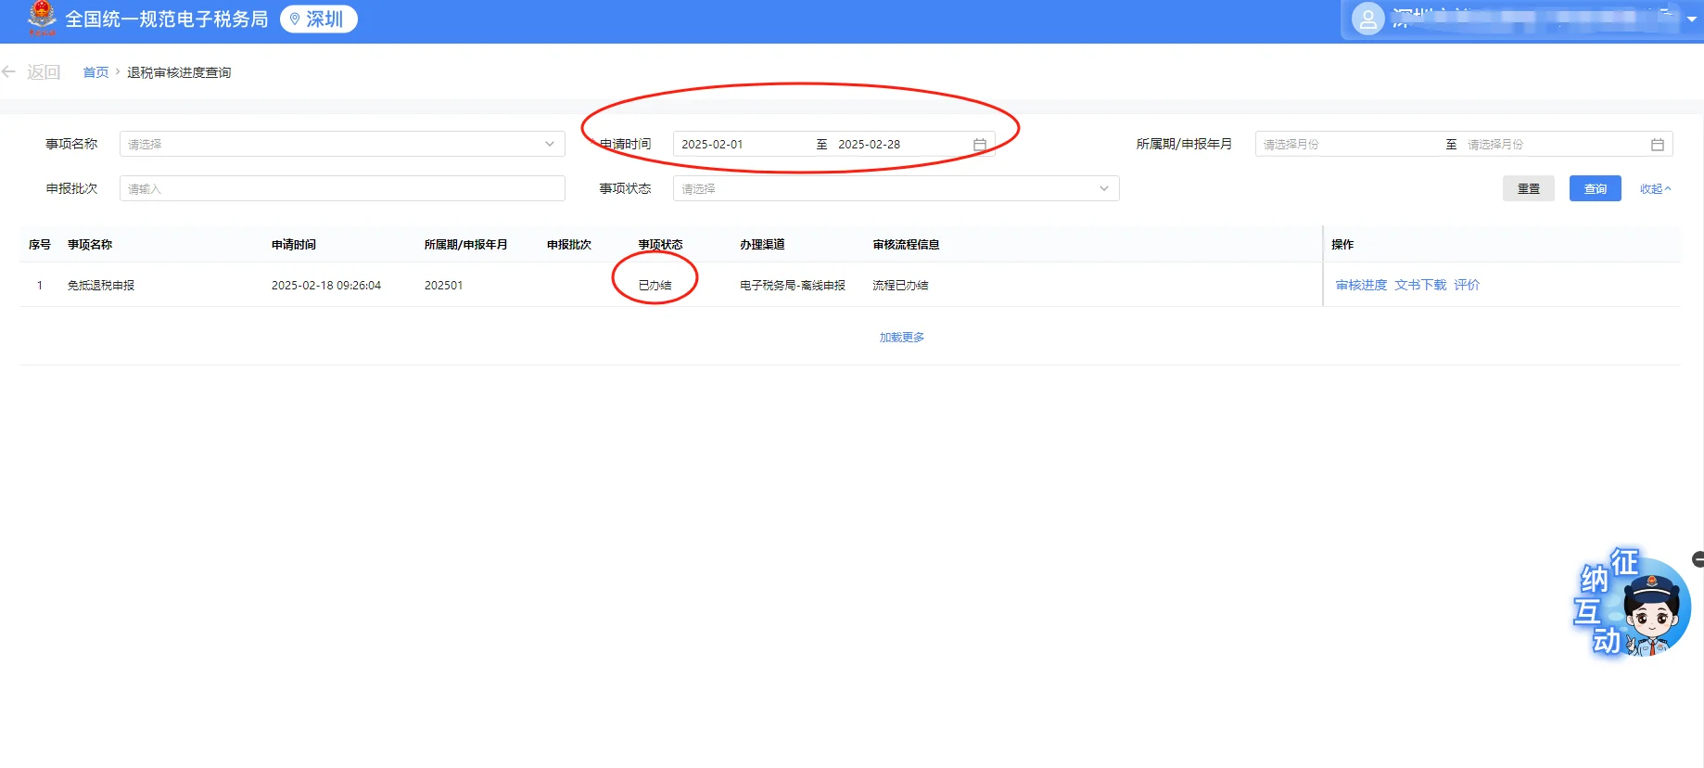Screen dimensions: 1704x768
Task: Open the 征纳互动 assistant mascot
Action: 1634,603
